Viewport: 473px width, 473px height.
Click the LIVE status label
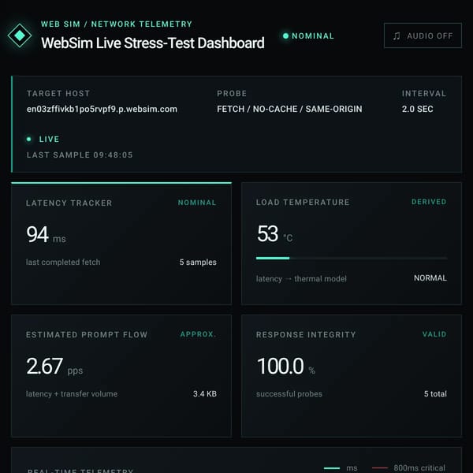coord(49,139)
